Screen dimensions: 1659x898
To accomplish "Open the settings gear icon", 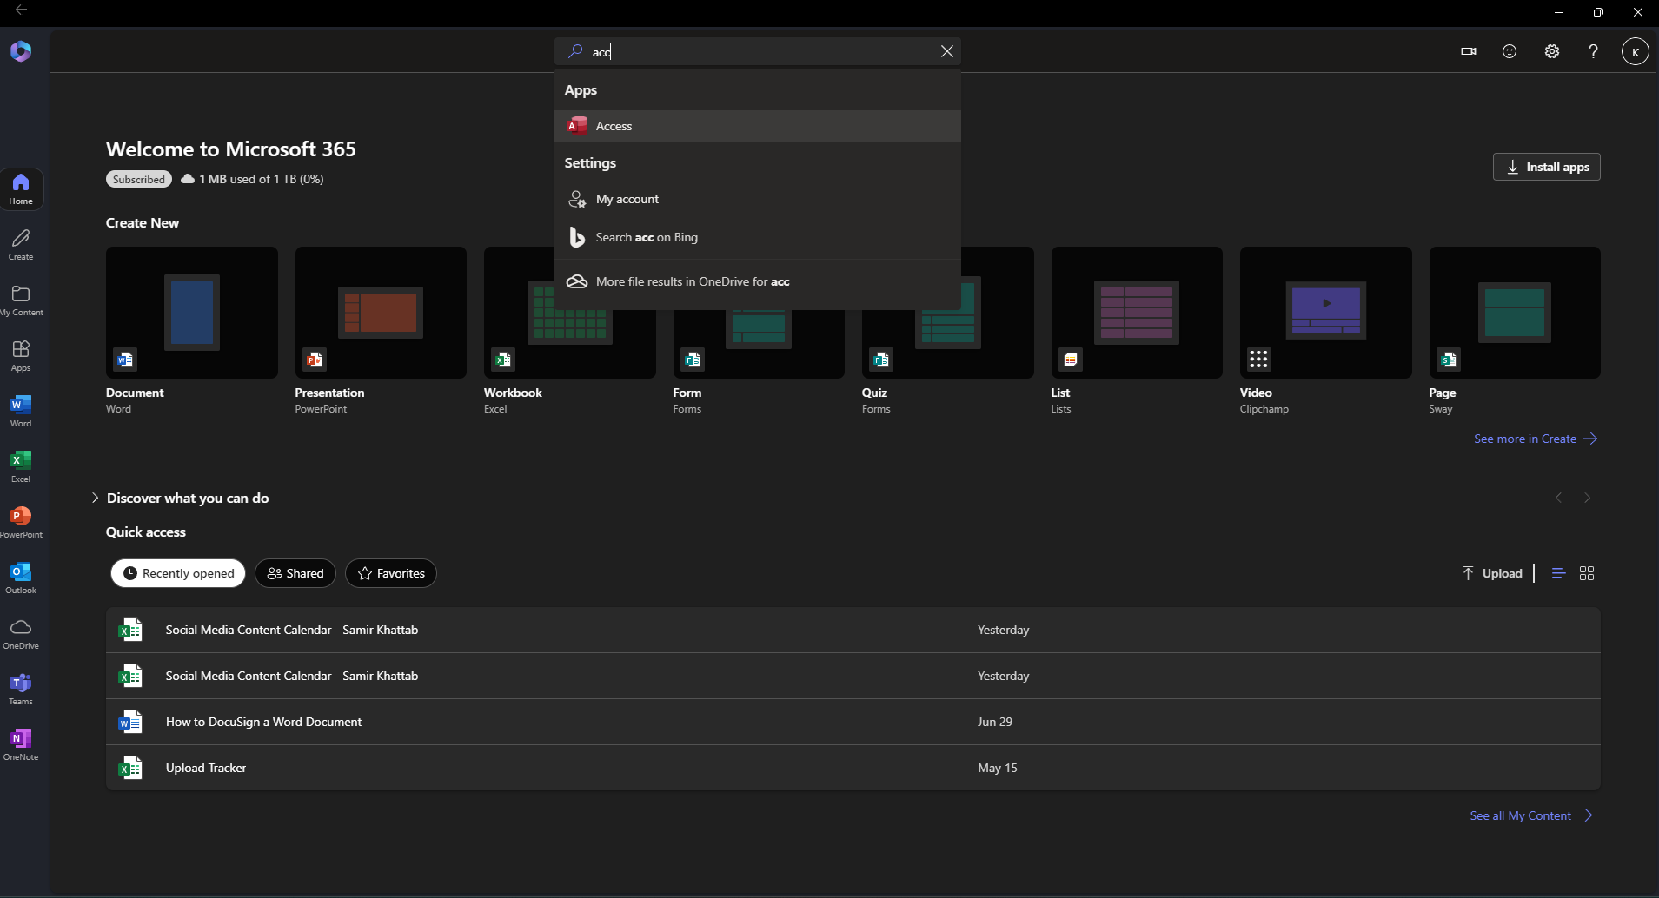I will pyautogui.click(x=1551, y=51).
